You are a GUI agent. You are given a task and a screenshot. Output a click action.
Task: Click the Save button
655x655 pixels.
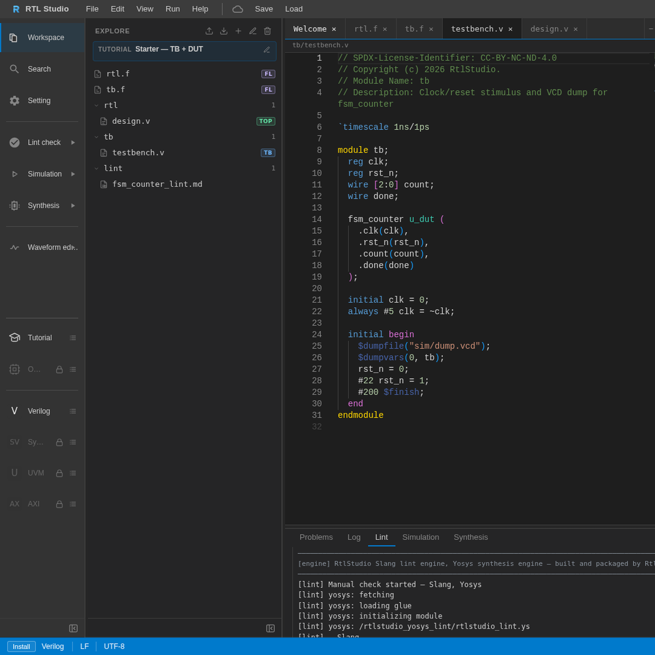tap(264, 9)
